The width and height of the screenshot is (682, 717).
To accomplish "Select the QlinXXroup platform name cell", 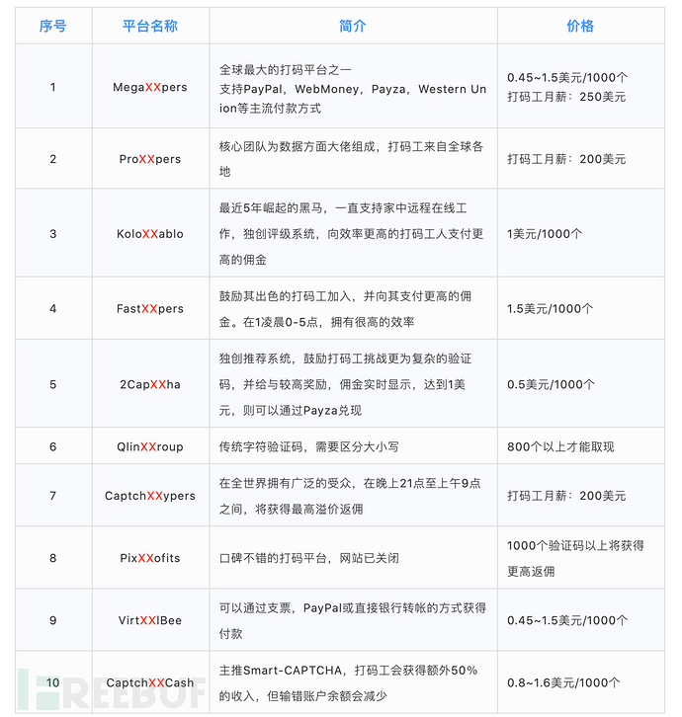I will pyautogui.click(x=150, y=446).
